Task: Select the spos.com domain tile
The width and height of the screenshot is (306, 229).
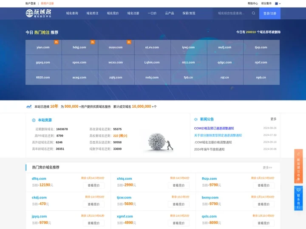Action: pyautogui.click(x=79, y=62)
